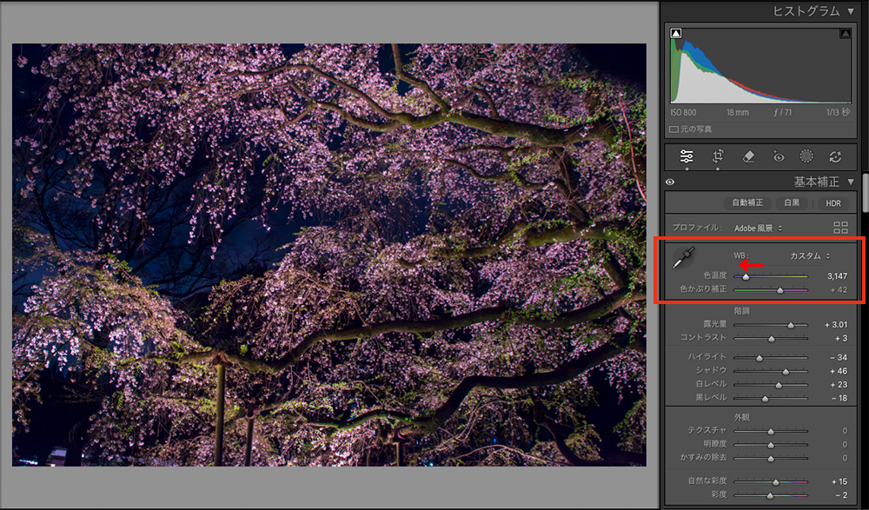This screenshot has height=510, width=869.
Task: Select the Healing eraser tool
Action: [748, 156]
